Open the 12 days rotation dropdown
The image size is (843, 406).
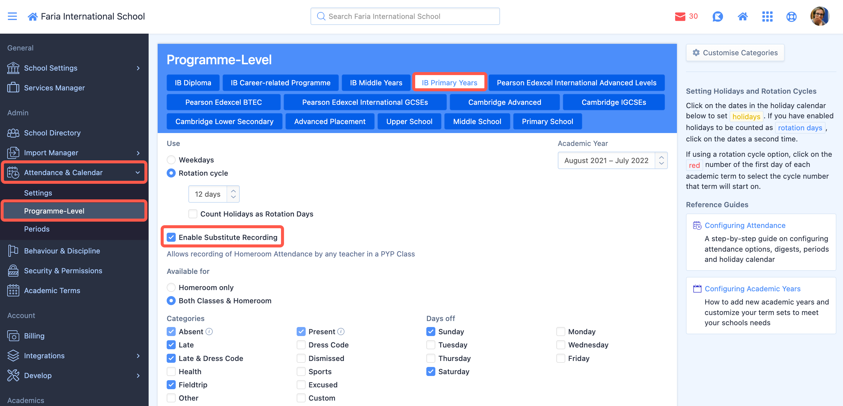point(214,194)
